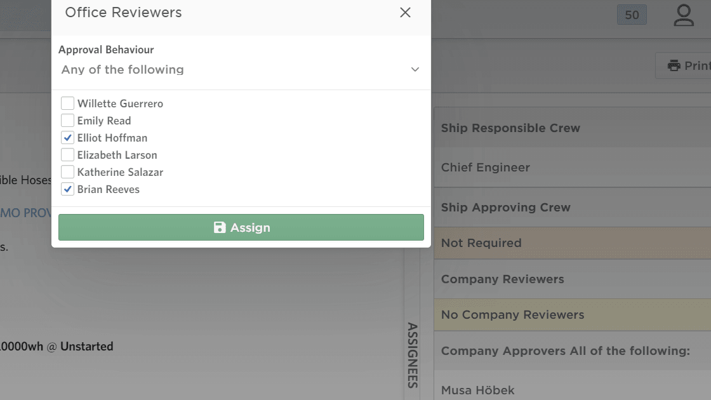Click the printer icon on the Print button
Screen dimensions: 711x400
[x=674, y=65]
